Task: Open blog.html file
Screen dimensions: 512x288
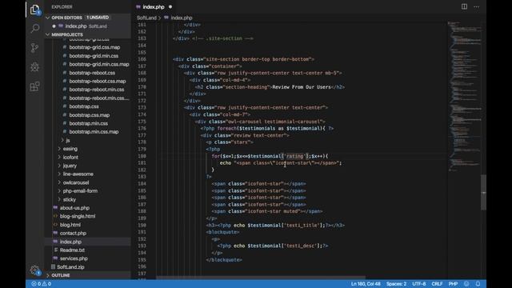Action: pos(70,225)
